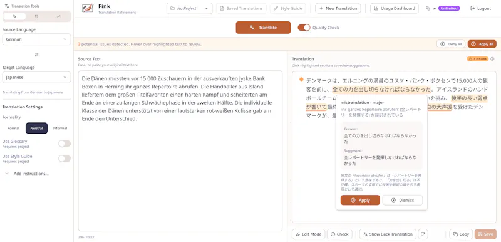Click the Translation Tools header icon

(x=7, y=6)
